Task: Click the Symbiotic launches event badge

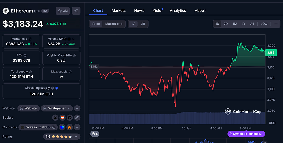Action: coord(246,134)
